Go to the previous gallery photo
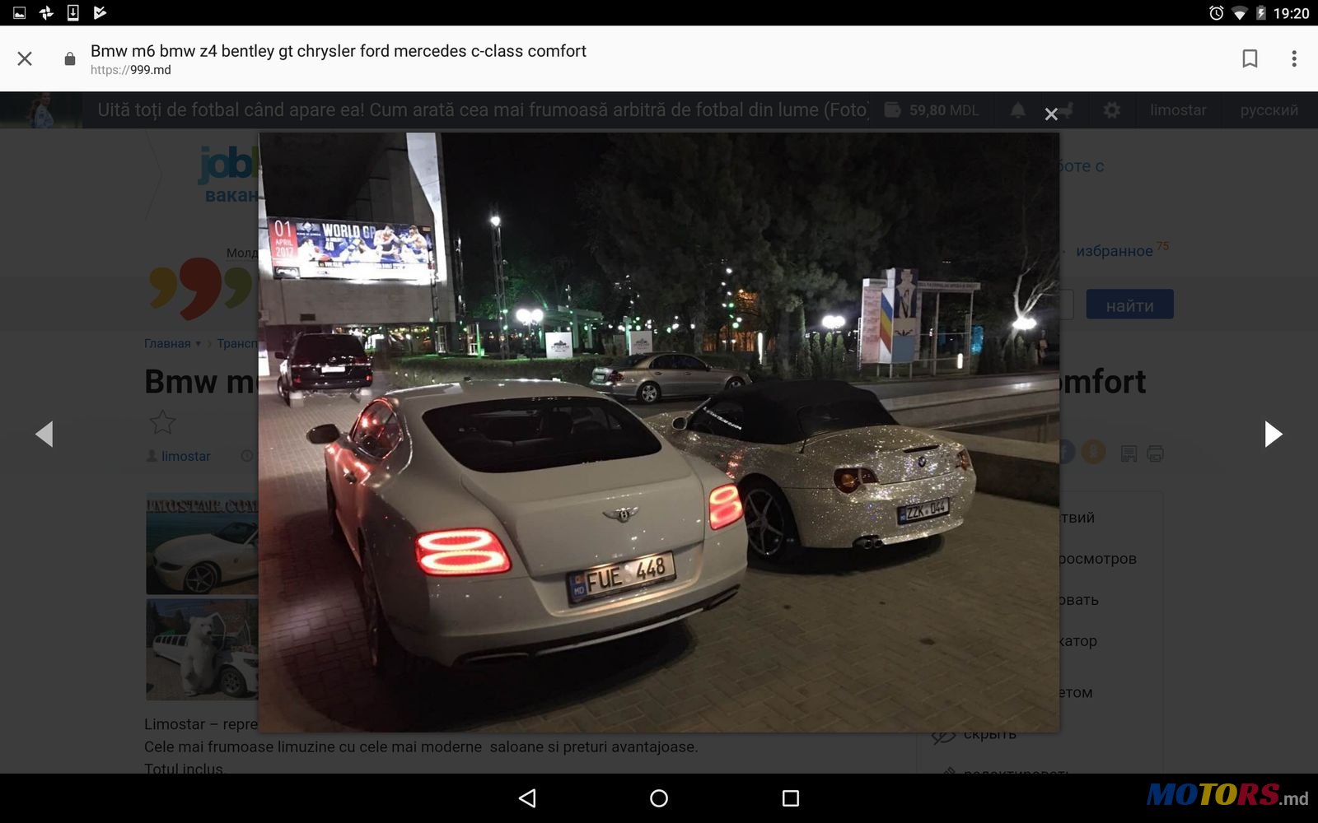The height and width of the screenshot is (823, 1318). coord(44,434)
